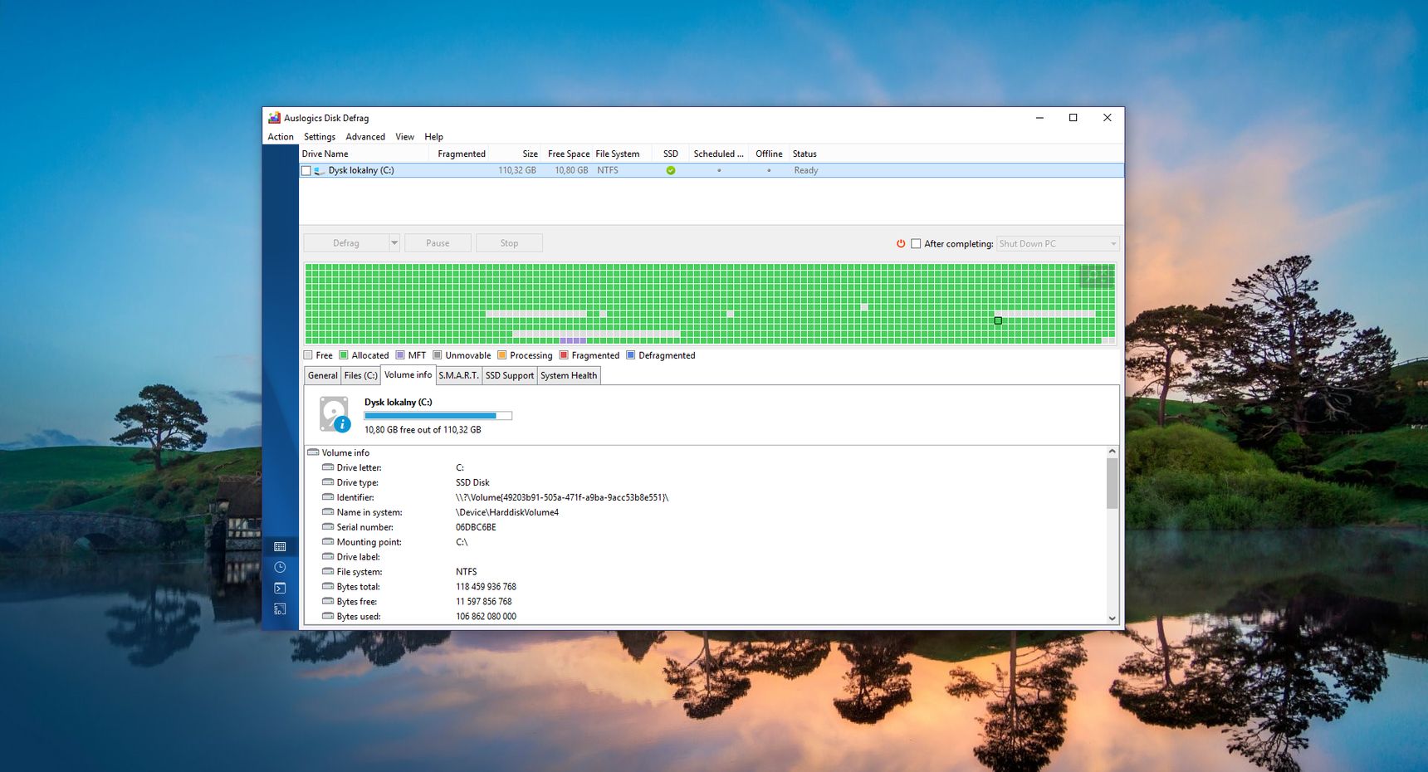Click the drive icon beside Dysk lokalny
1428x772 pixels.
point(320,170)
